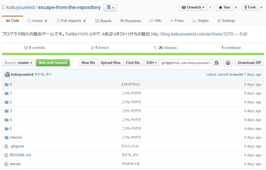The width and height of the screenshot is (266, 170).
Task: View the 5 commits history
Action: pos(35,48)
